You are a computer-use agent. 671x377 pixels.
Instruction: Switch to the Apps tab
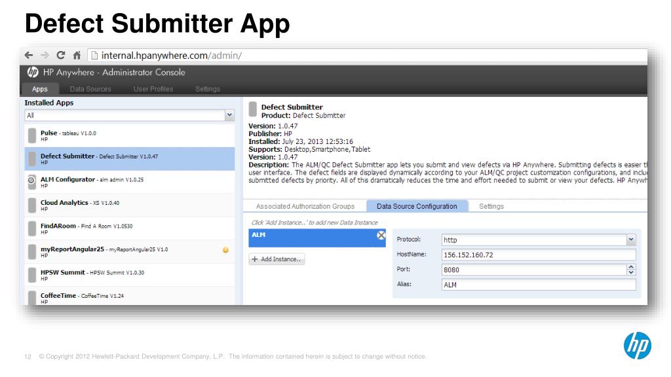coord(40,89)
